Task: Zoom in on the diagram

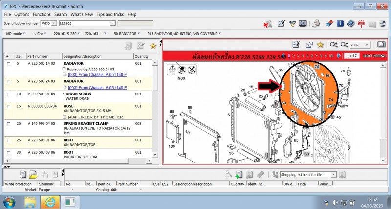Action: coord(333,45)
